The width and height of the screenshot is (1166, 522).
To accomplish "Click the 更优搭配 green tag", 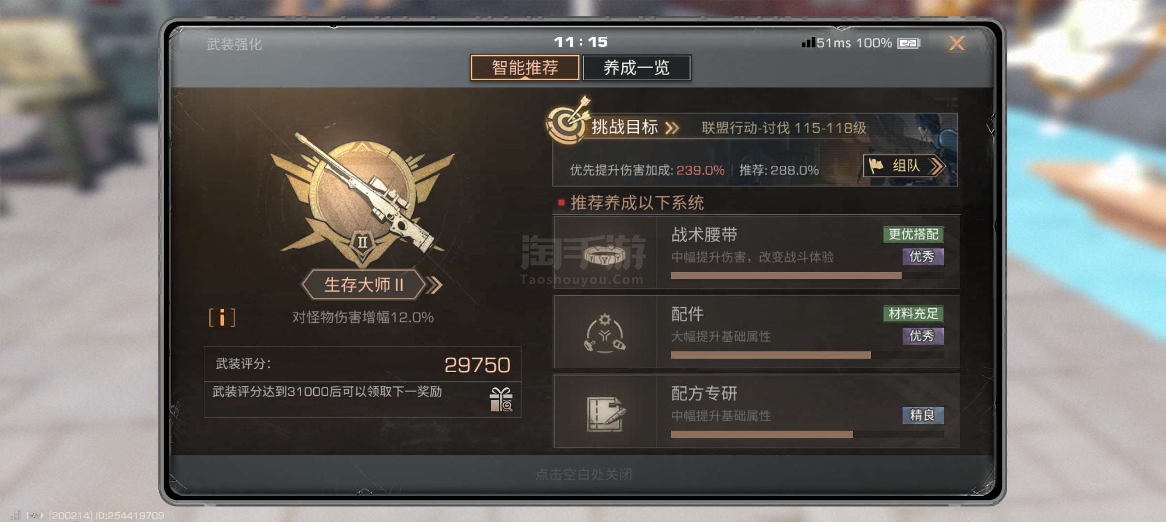I will tap(913, 234).
